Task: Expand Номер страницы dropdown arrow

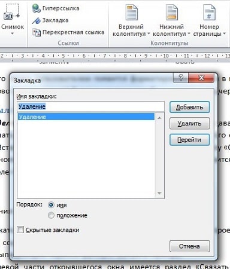Action: (x=224, y=34)
